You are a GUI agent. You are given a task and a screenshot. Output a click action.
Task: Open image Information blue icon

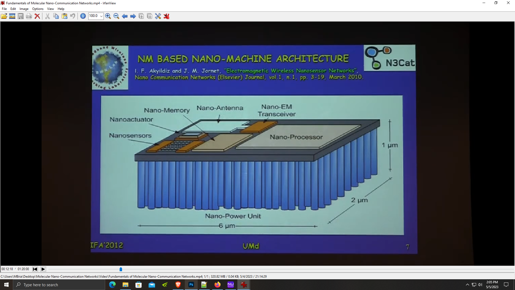coord(83,16)
